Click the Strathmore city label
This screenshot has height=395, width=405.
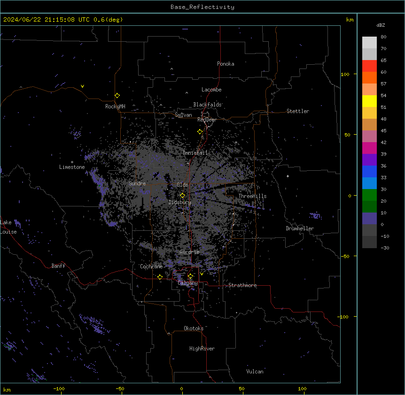242,285
